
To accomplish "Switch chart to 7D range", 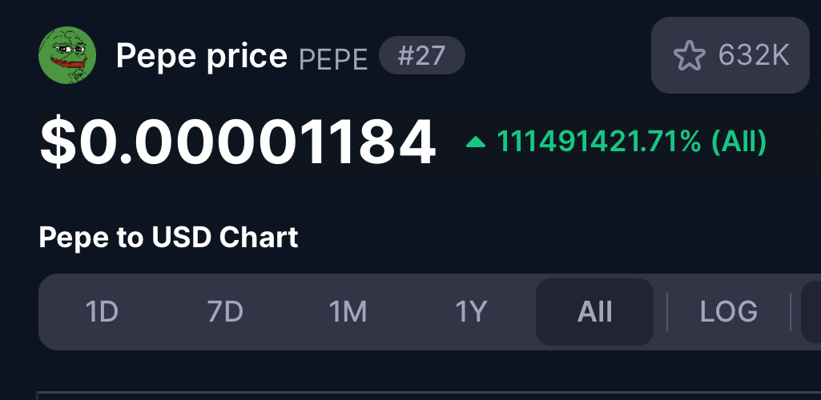I will point(225,312).
